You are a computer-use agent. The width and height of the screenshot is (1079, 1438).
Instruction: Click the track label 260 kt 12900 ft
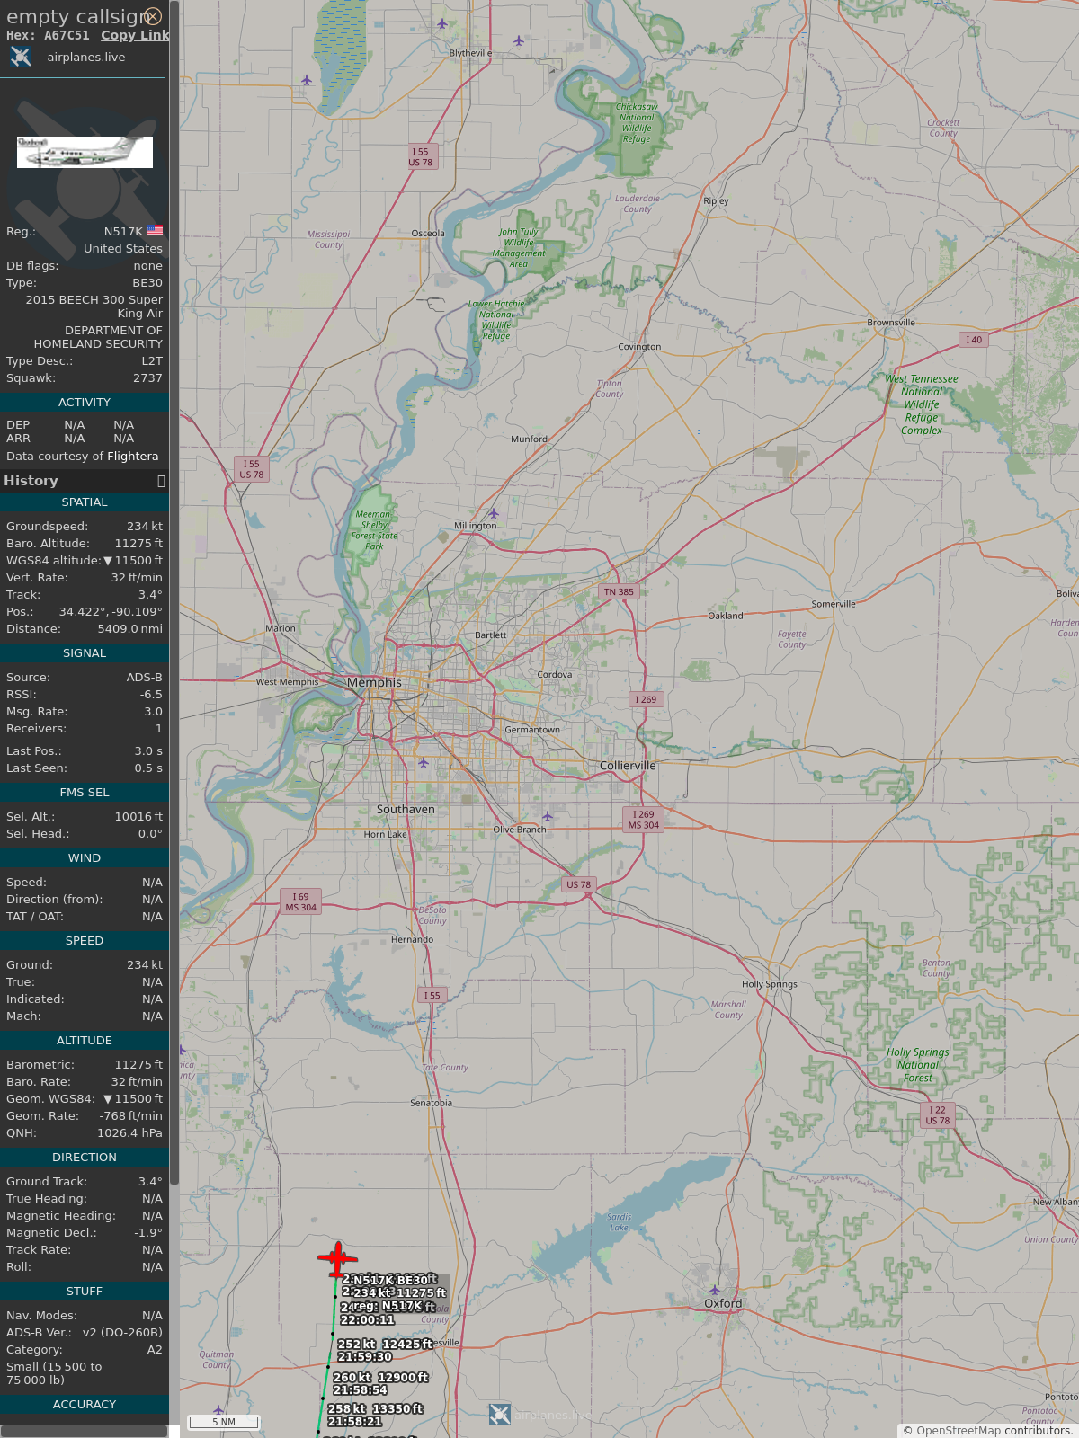[380, 1378]
